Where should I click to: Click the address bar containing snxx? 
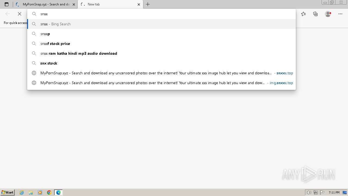pos(161,14)
